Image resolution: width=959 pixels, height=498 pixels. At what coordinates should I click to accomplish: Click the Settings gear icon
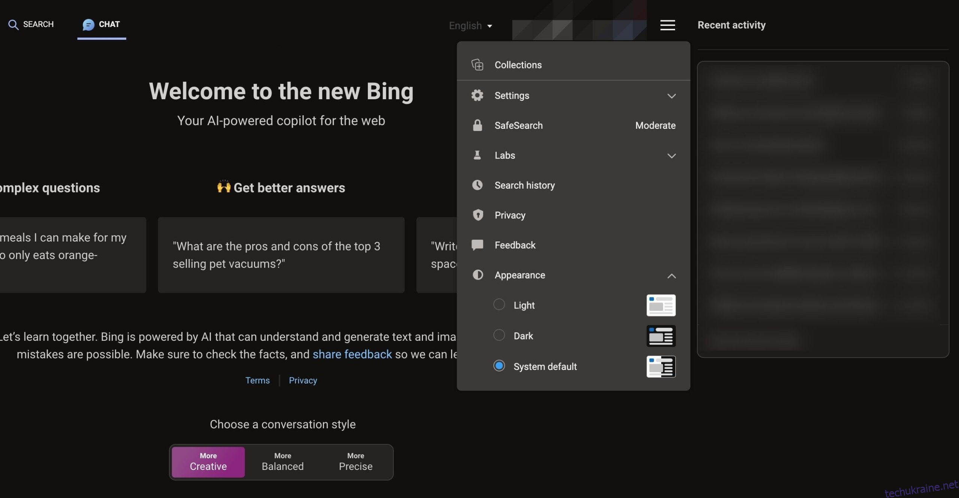477,95
